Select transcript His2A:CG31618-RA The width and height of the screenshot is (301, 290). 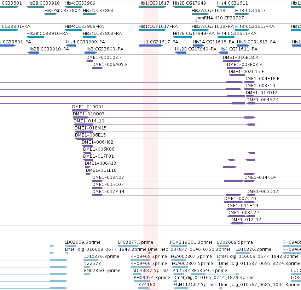pos(201,30)
